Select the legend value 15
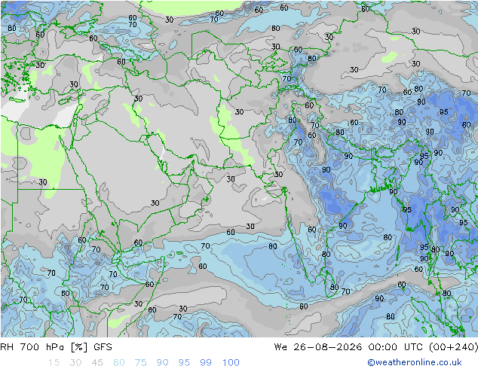This screenshot has height=369, width=478. point(54,362)
